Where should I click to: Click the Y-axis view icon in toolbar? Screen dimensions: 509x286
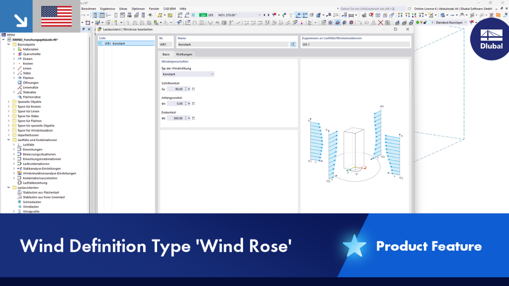click(408, 15)
